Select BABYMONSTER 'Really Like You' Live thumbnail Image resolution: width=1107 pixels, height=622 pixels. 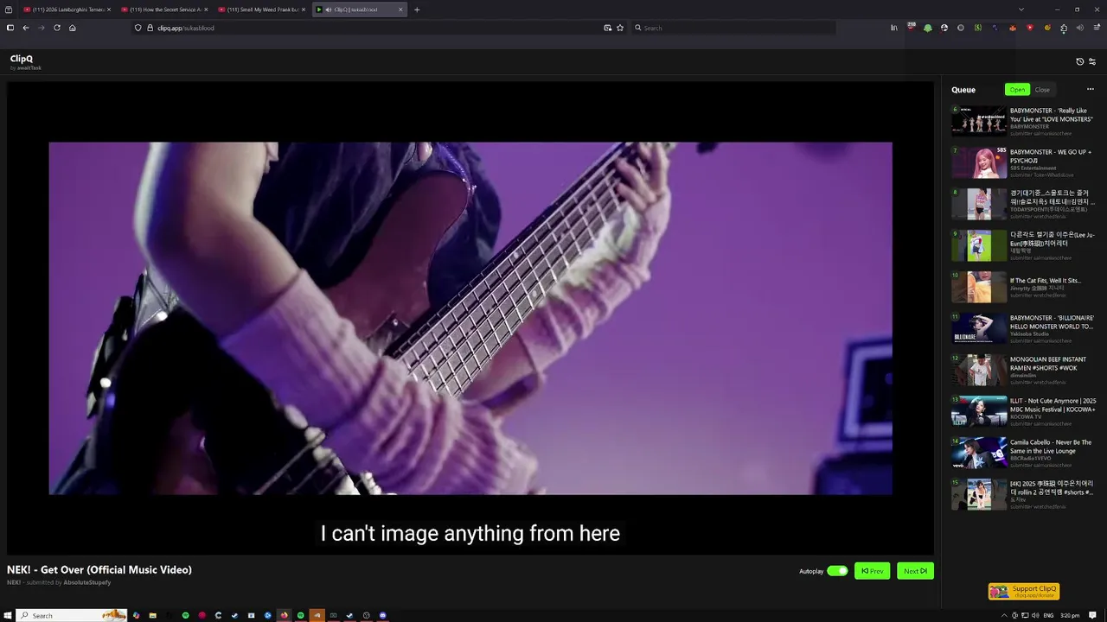tap(979, 121)
